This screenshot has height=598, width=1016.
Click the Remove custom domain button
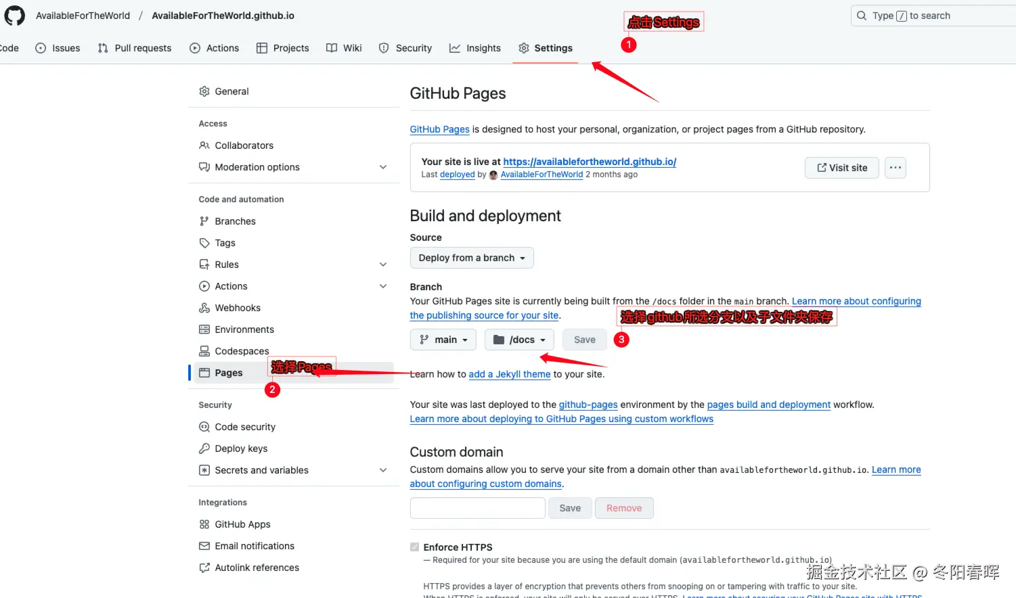pos(624,508)
